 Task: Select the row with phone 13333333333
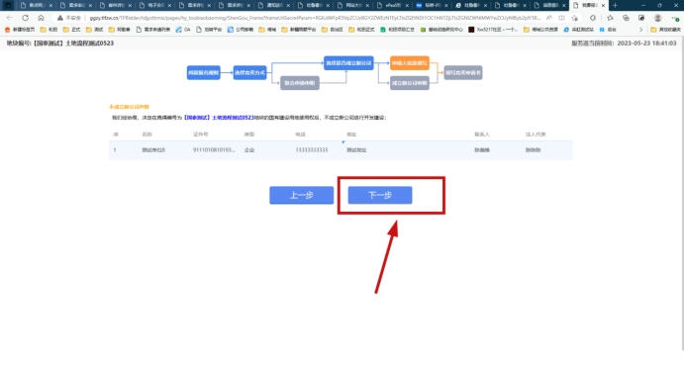pyautogui.click(x=341, y=150)
